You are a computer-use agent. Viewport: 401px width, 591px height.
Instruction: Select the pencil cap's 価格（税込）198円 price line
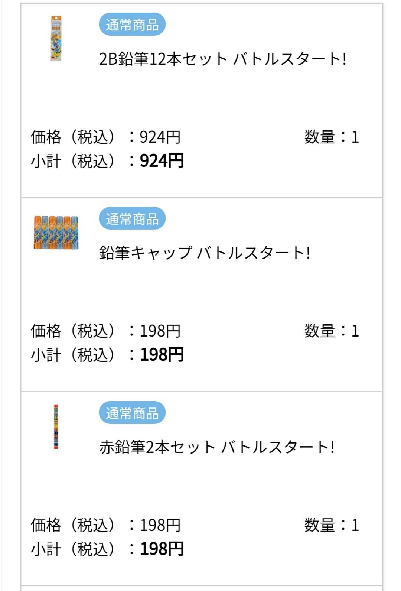click(106, 331)
